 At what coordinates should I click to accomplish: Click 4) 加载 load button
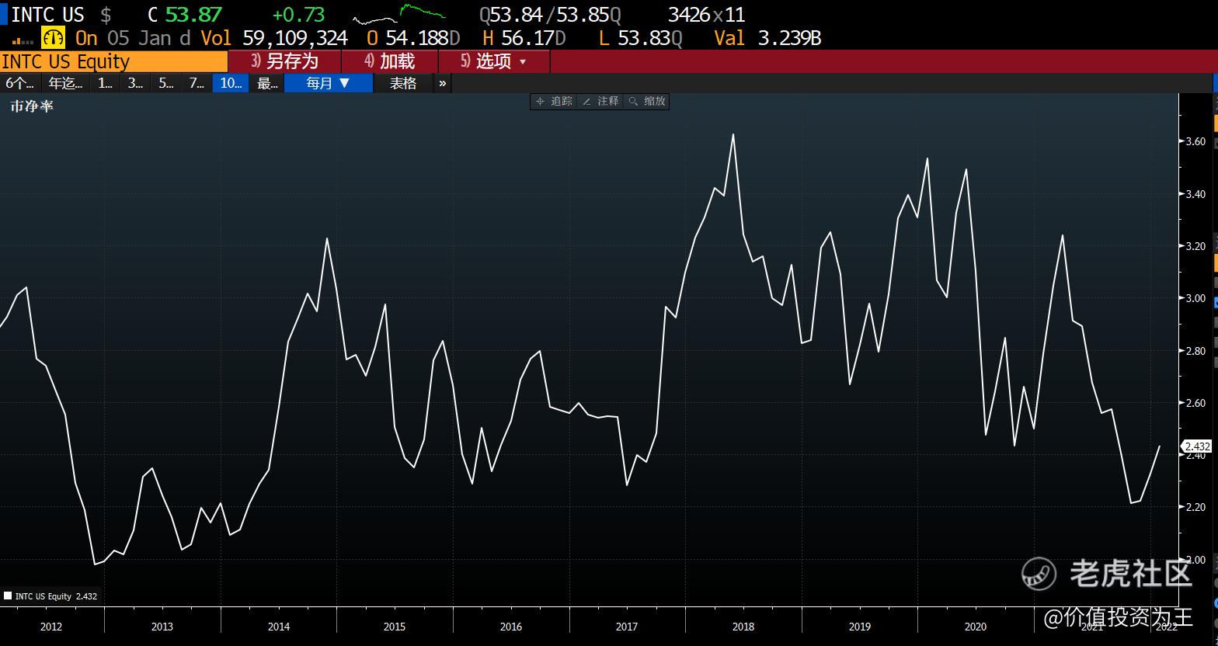point(390,61)
